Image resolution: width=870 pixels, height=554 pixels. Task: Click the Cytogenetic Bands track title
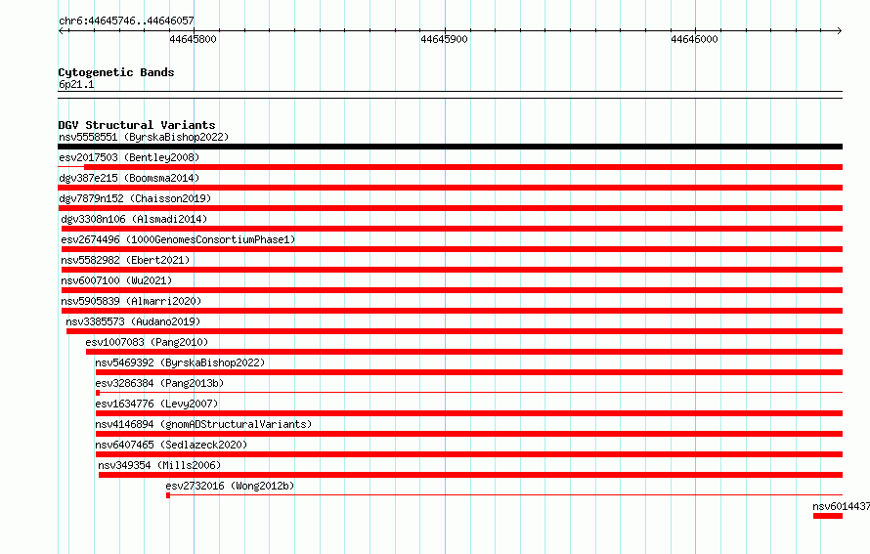click(116, 72)
